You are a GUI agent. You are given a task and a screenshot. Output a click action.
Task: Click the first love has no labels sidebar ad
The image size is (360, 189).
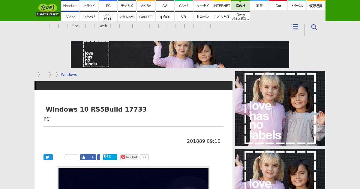pos(280,109)
